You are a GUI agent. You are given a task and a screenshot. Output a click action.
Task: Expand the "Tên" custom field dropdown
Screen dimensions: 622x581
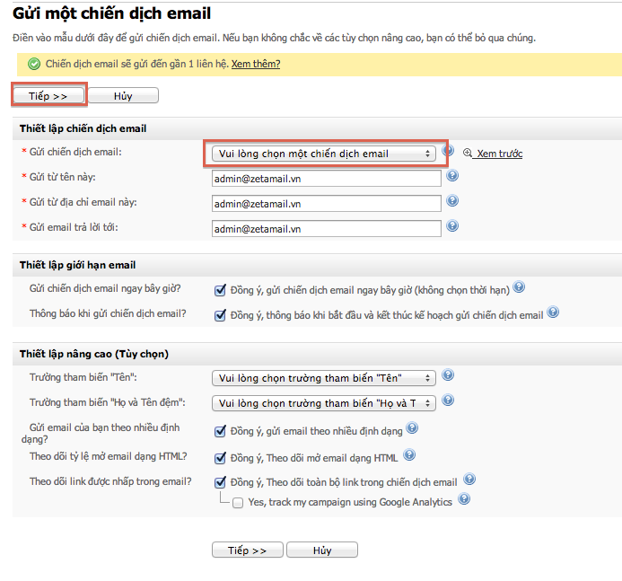324,378
